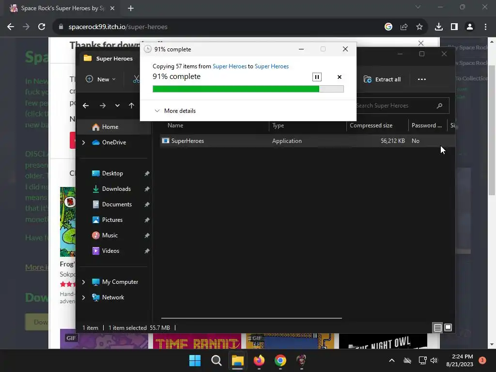
Task: Open Pictures from quick access
Action: (112, 220)
